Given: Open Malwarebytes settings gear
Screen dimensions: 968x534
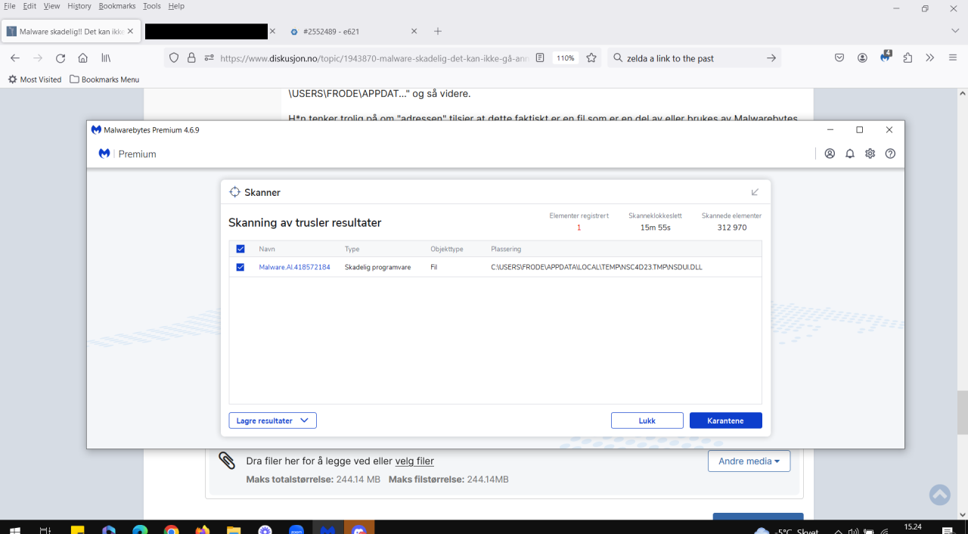Looking at the screenshot, I should [x=870, y=154].
